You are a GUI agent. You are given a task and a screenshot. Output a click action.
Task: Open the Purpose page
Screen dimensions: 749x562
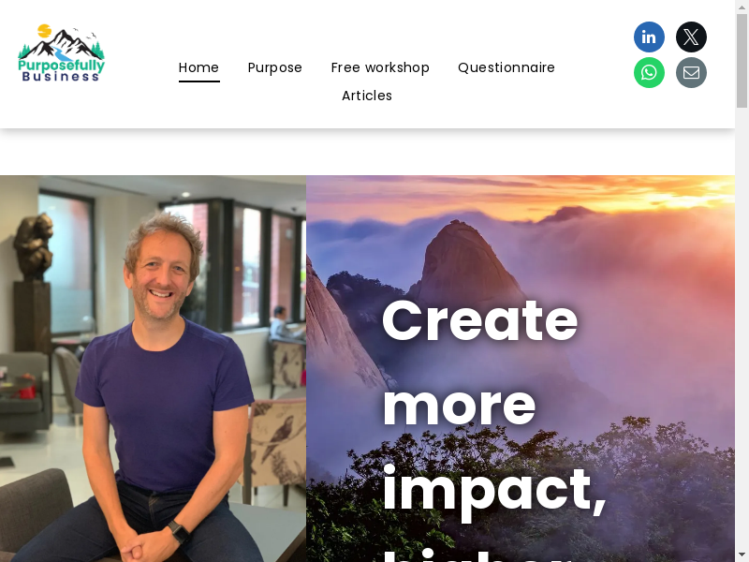(x=274, y=67)
